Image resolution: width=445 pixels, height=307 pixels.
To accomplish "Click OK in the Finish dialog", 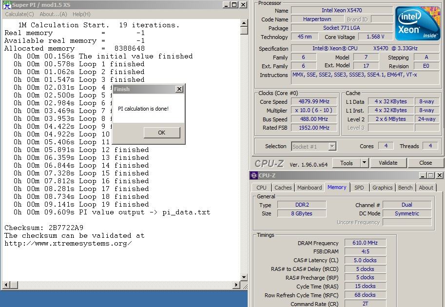I will click(x=162, y=133).
